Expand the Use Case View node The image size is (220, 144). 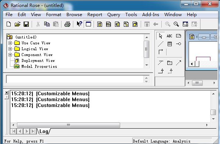pos(10,43)
